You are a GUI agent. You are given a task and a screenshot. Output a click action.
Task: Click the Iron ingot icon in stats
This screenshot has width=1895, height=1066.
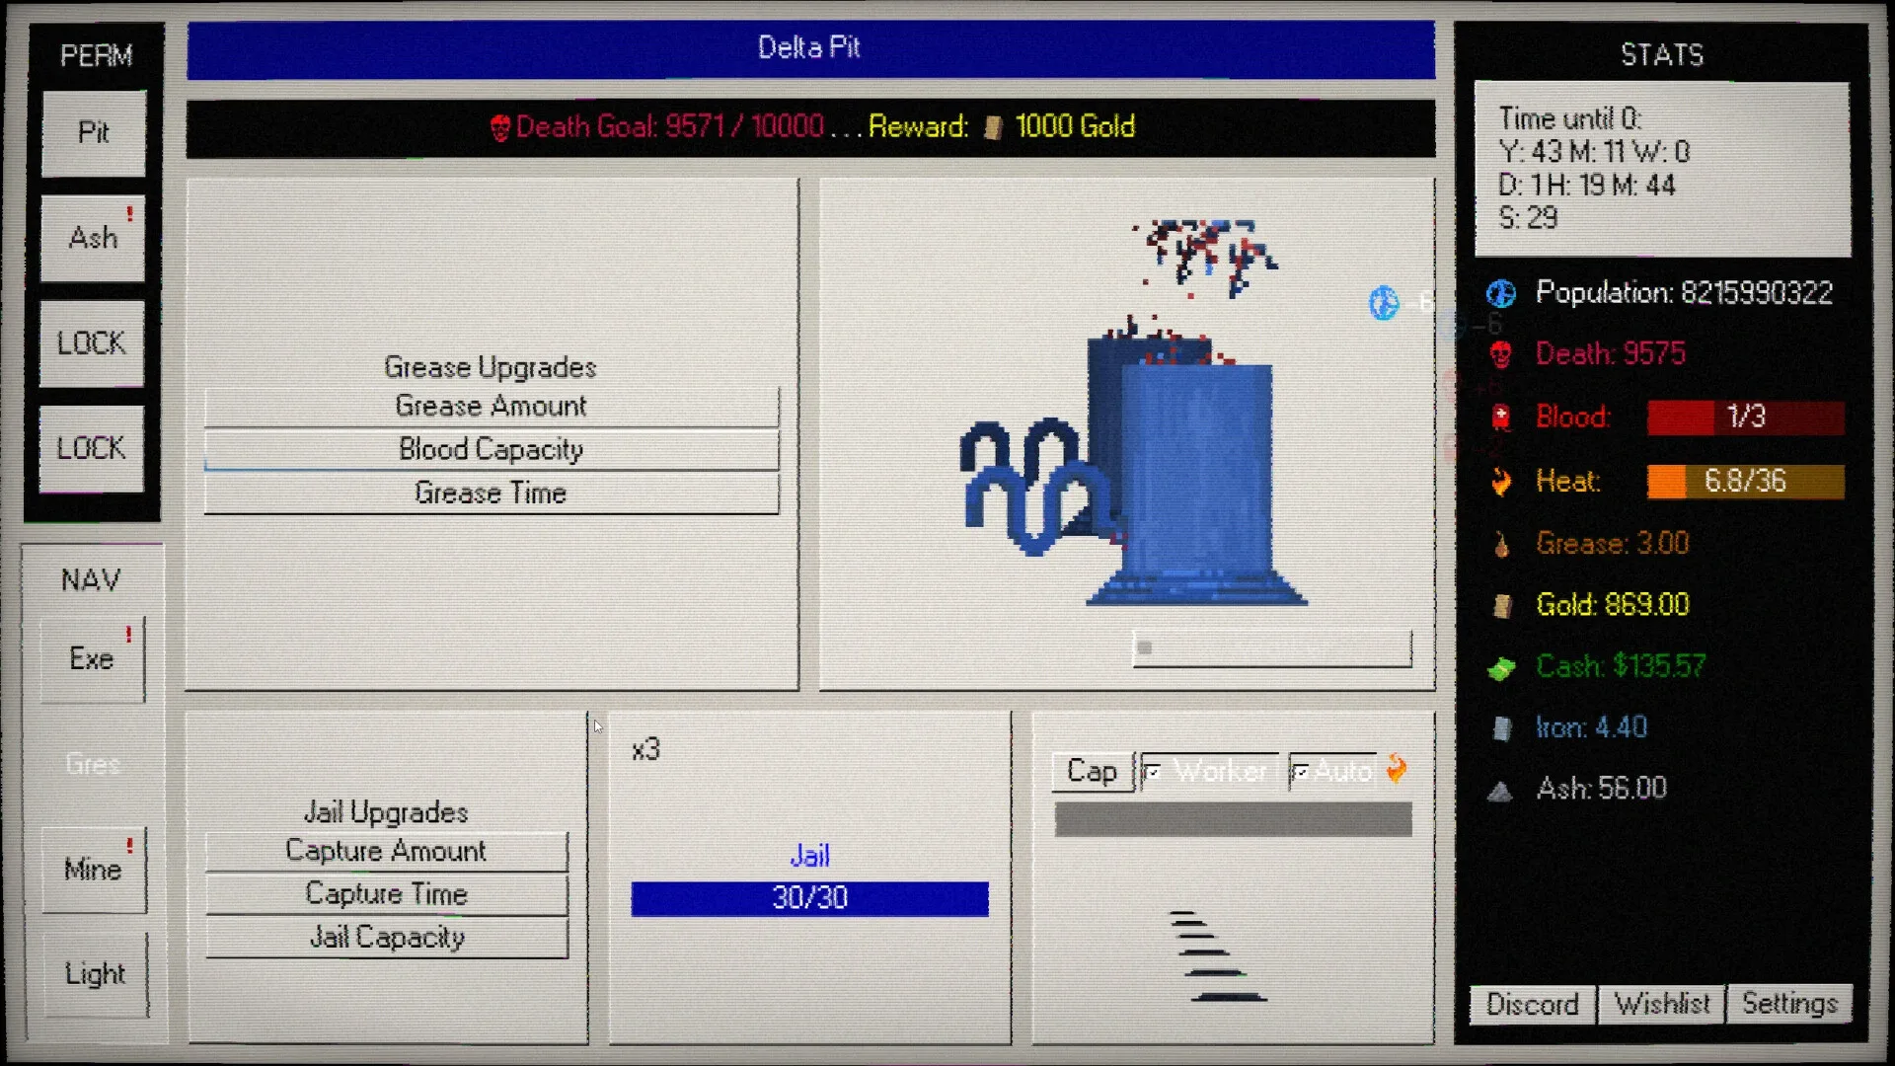coord(1501,728)
